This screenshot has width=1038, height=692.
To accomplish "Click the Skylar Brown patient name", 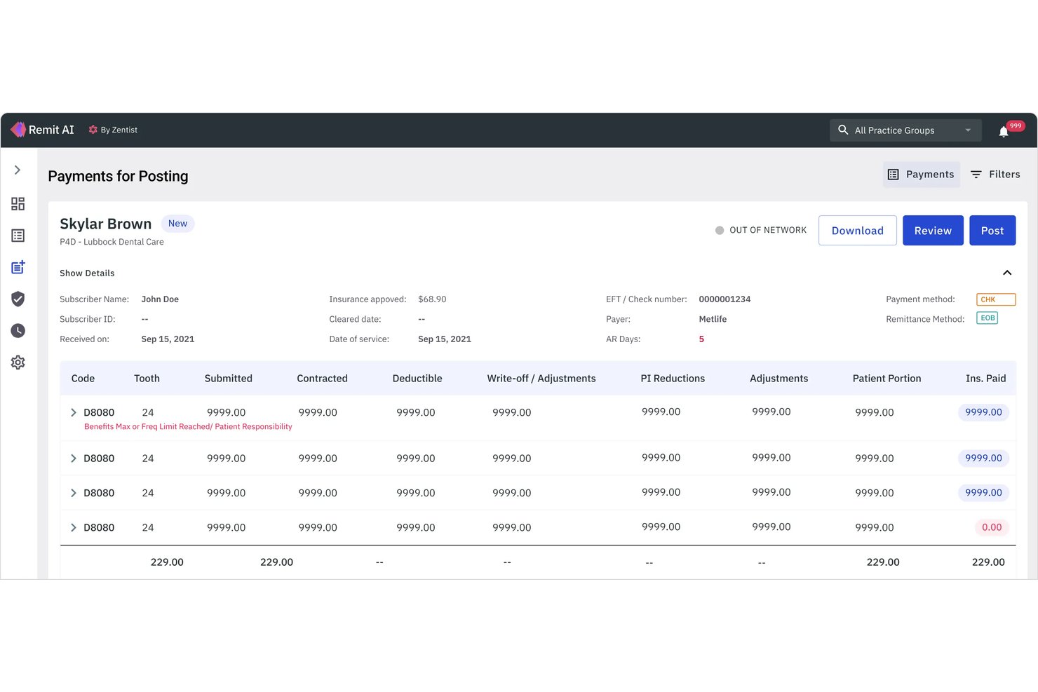I will pos(105,224).
